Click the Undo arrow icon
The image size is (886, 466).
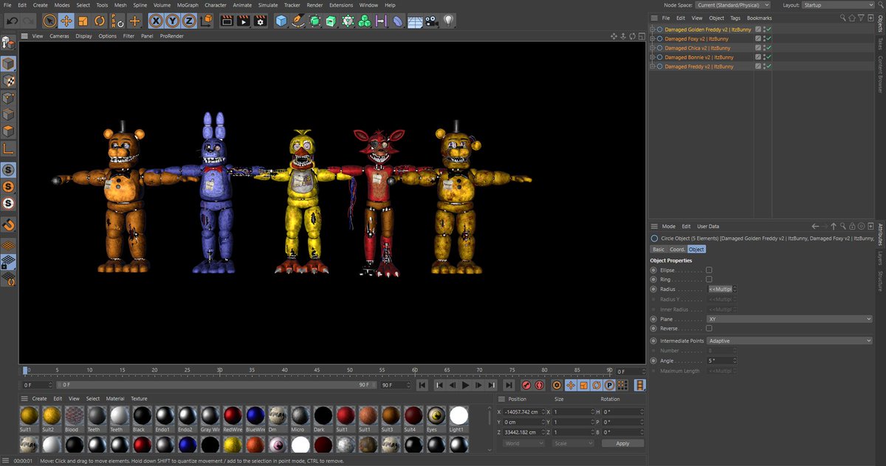12,21
